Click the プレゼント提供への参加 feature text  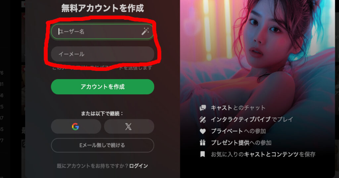(x=241, y=143)
